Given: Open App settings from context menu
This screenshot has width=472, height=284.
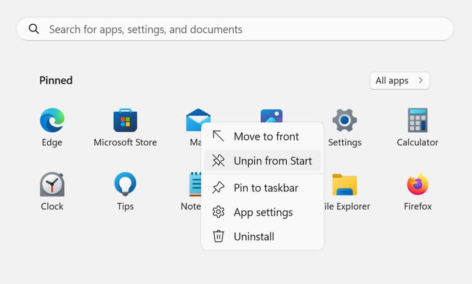Looking at the screenshot, I should coord(263,213).
